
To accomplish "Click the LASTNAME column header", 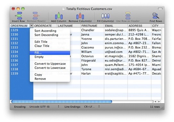I will [69, 26].
